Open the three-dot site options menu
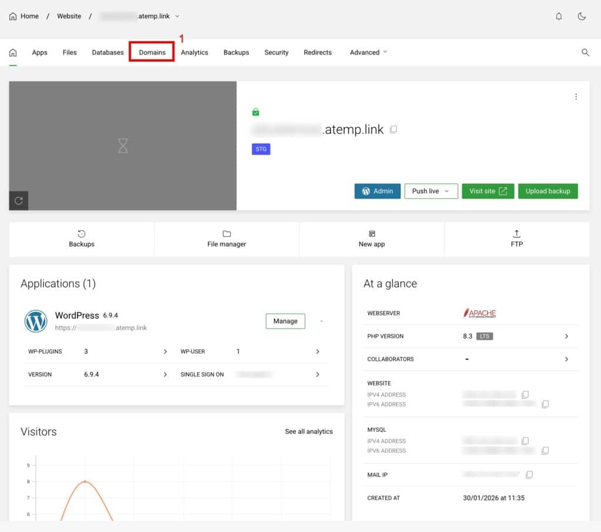 point(576,97)
